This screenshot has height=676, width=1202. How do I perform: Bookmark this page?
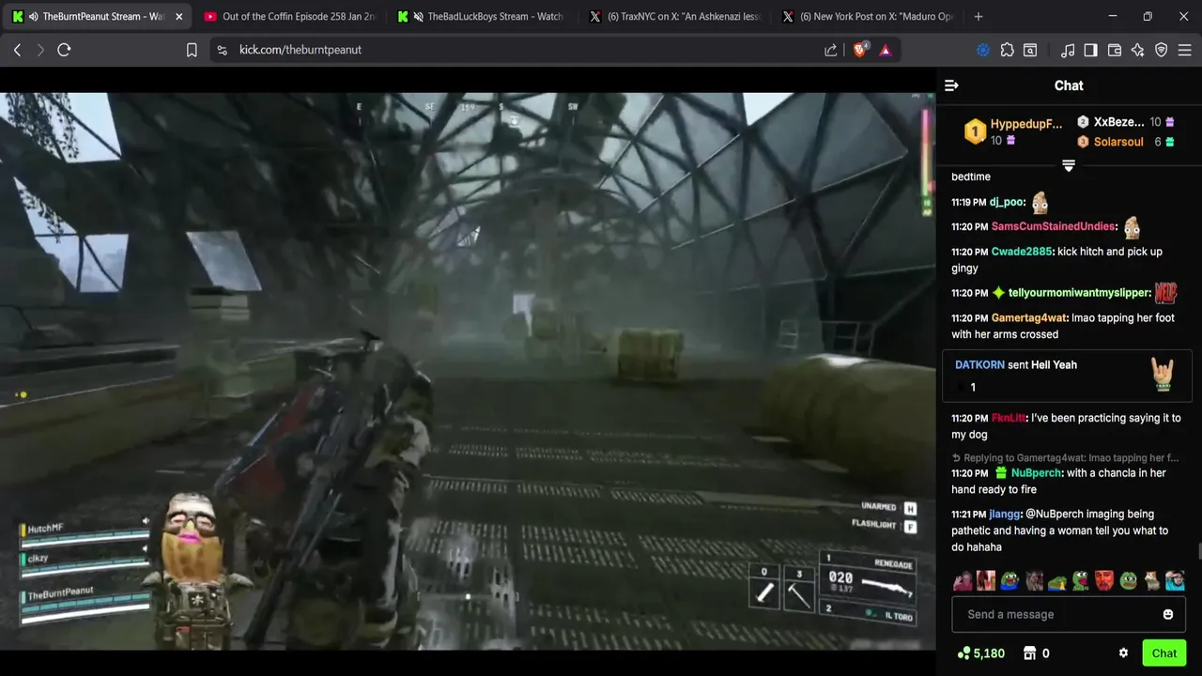pos(192,50)
